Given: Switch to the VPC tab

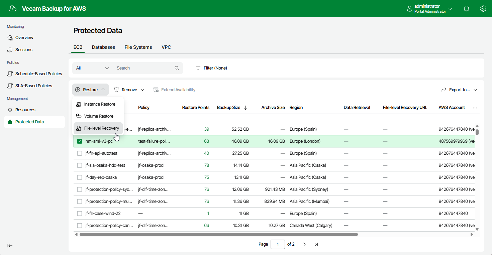Looking at the screenshot, I should [166, 47].
